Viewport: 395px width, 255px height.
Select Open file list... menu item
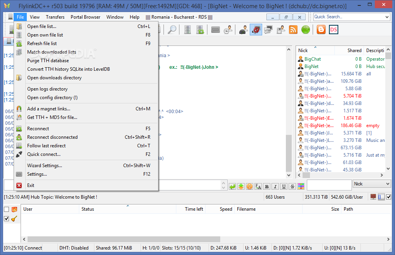point(86,26)
